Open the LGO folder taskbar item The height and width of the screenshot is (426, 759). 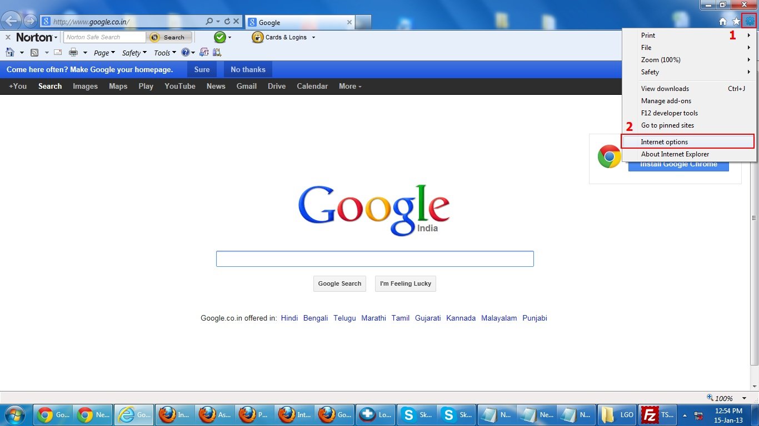point(617,414)
